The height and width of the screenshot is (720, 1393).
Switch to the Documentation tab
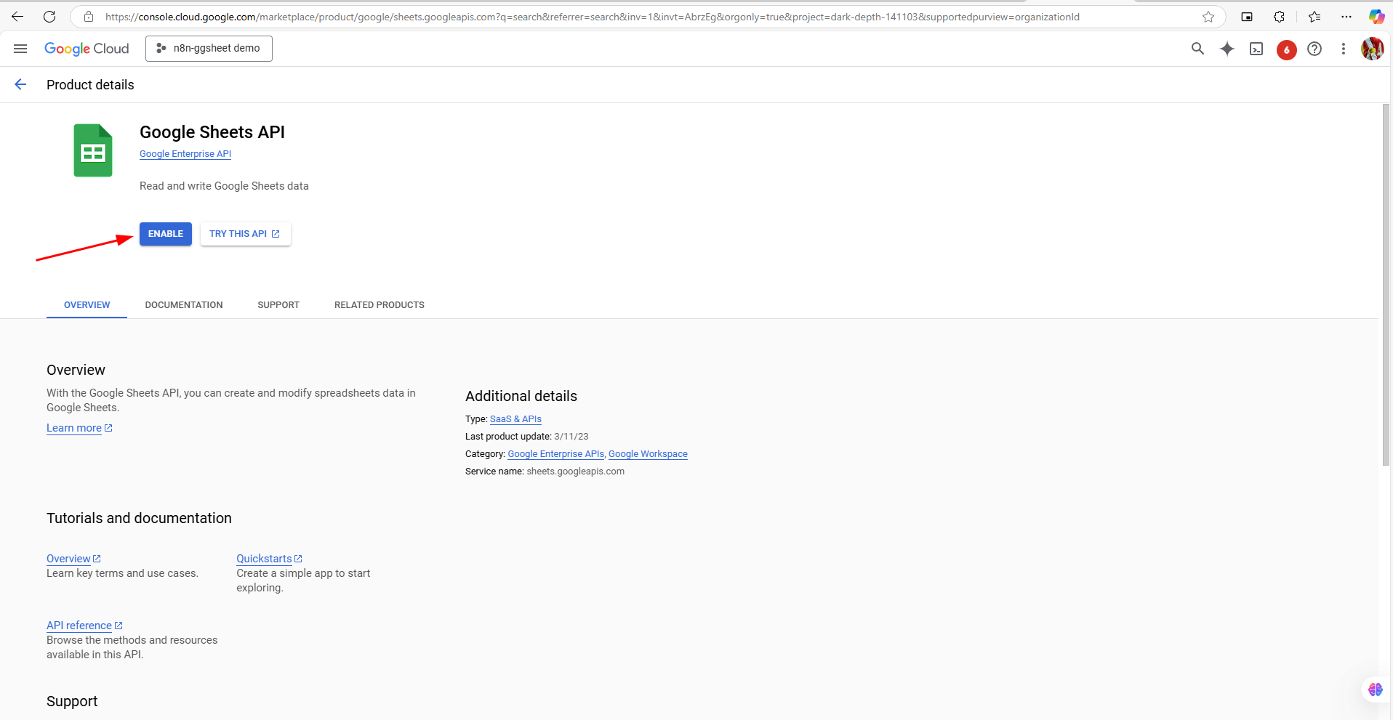pos(184,305)
